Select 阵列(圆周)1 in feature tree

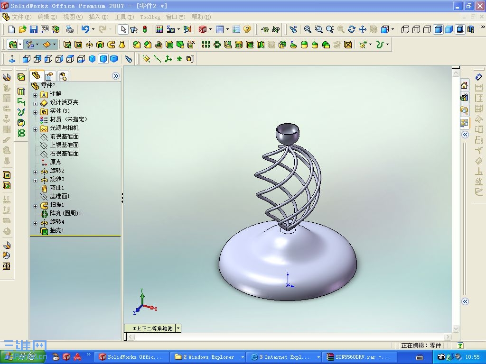[x=65, y=213]
